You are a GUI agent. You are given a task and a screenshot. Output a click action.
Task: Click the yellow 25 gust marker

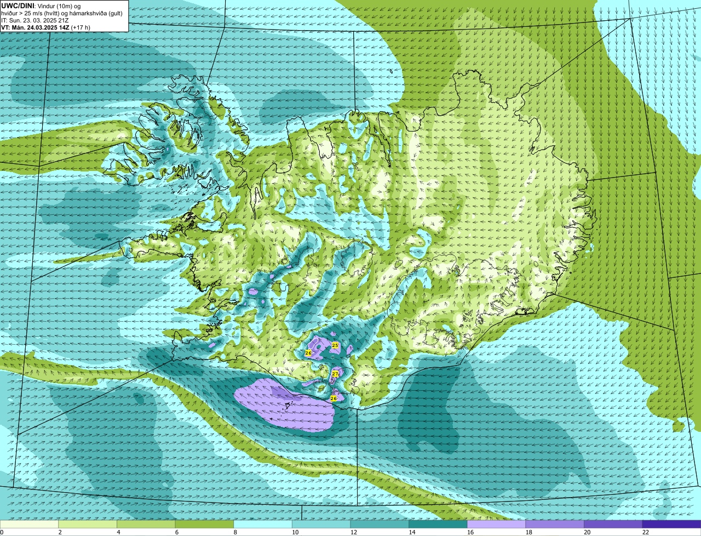click(x=335, y=345)
